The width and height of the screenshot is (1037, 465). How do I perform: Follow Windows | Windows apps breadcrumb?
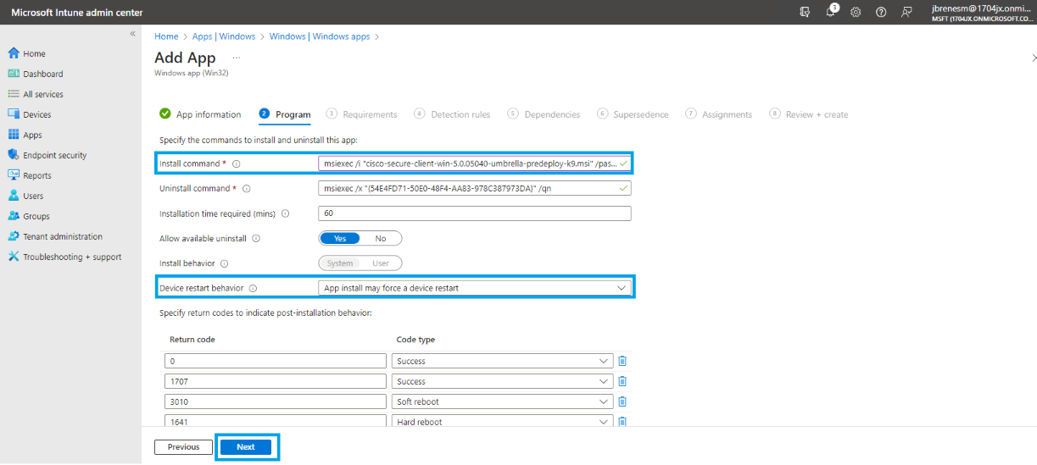point(320,36)
